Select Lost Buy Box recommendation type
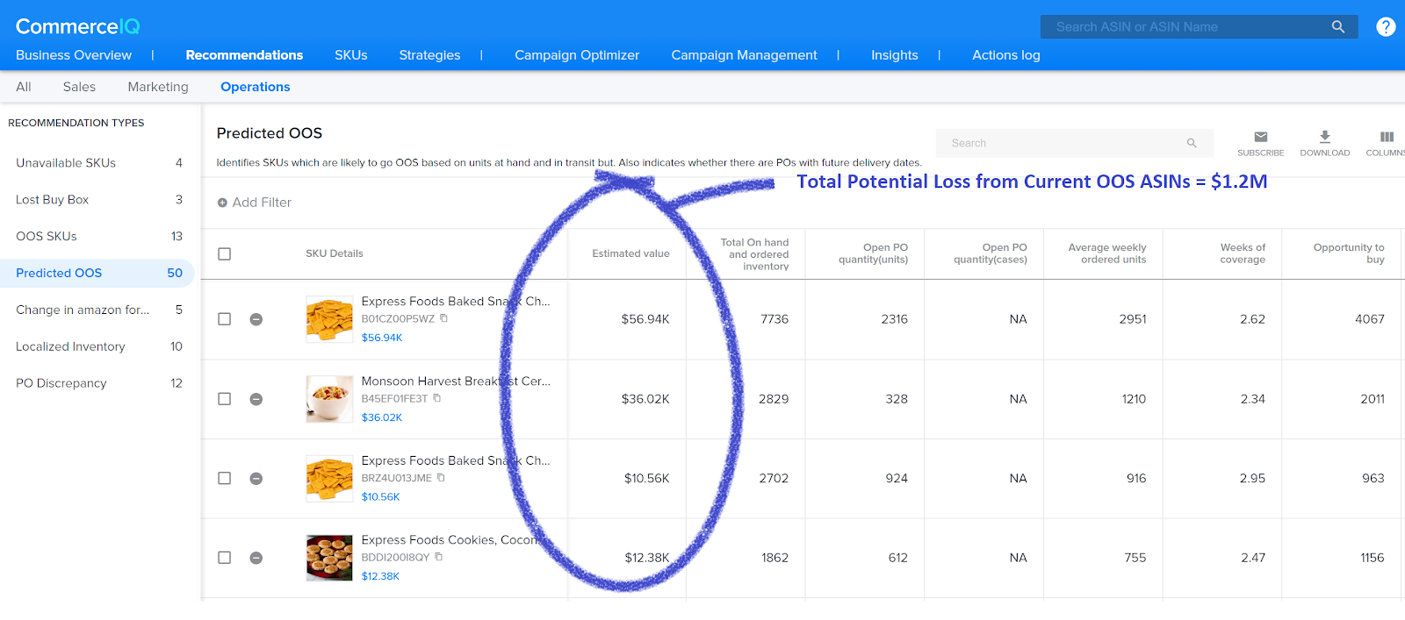1405x620 pixels. coord(97,200)
